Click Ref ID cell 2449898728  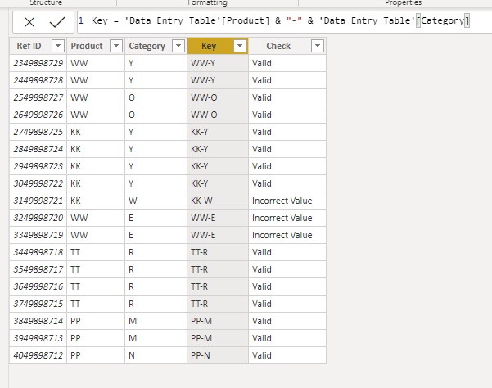coord(38,80)
